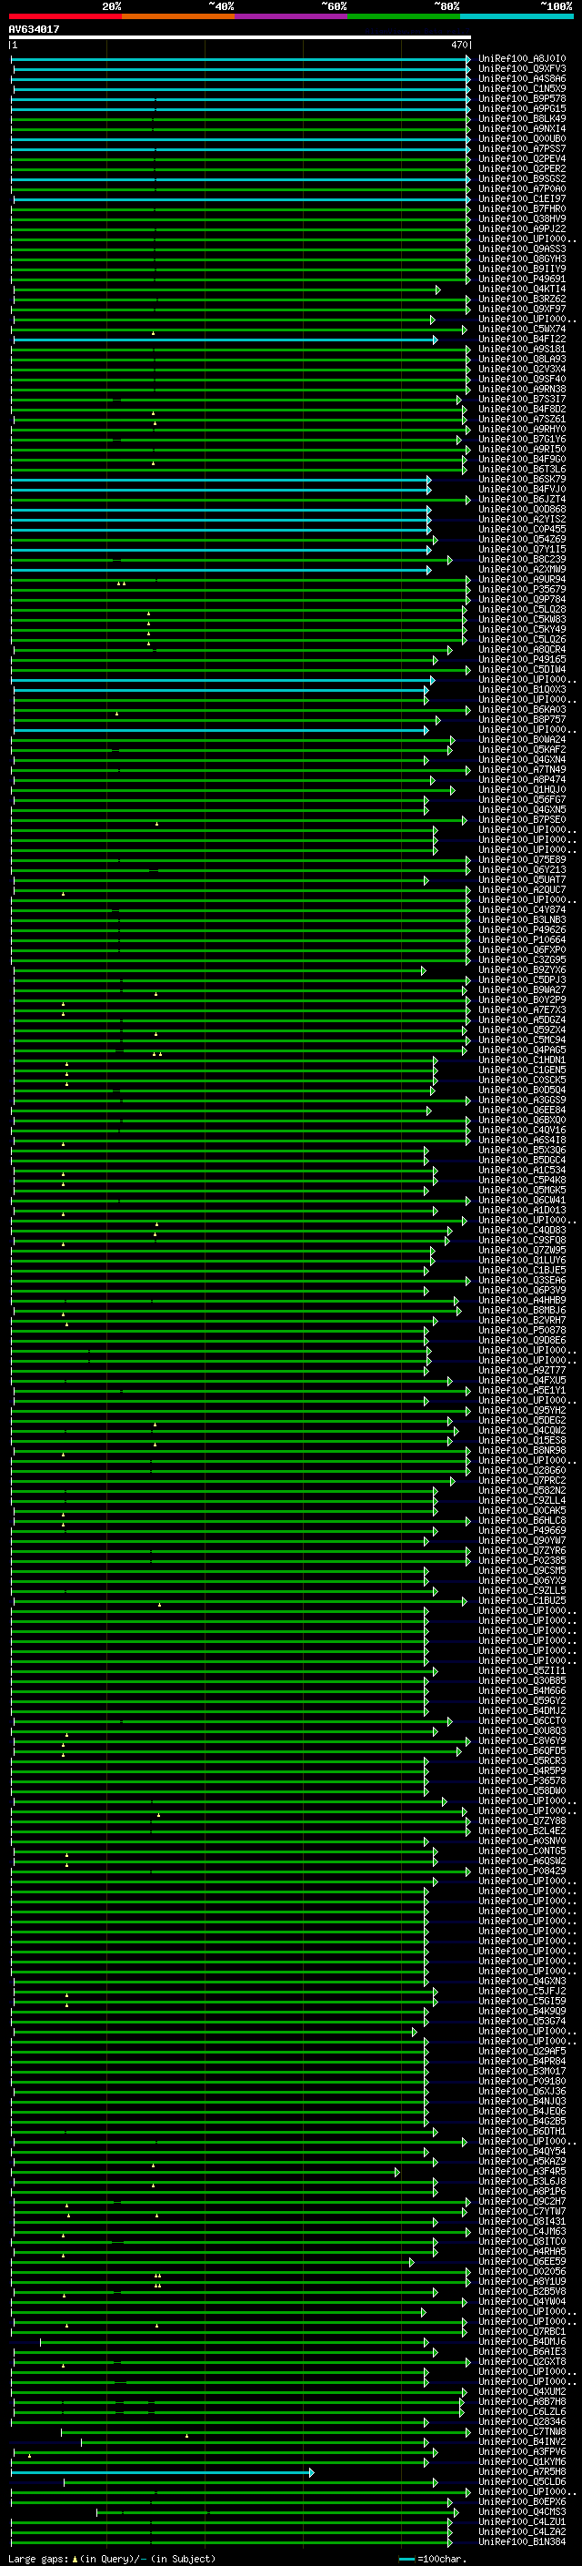Select the UniRef100_B8C239 label
The width and height of the screenshot is (582, 2566).
522,559
